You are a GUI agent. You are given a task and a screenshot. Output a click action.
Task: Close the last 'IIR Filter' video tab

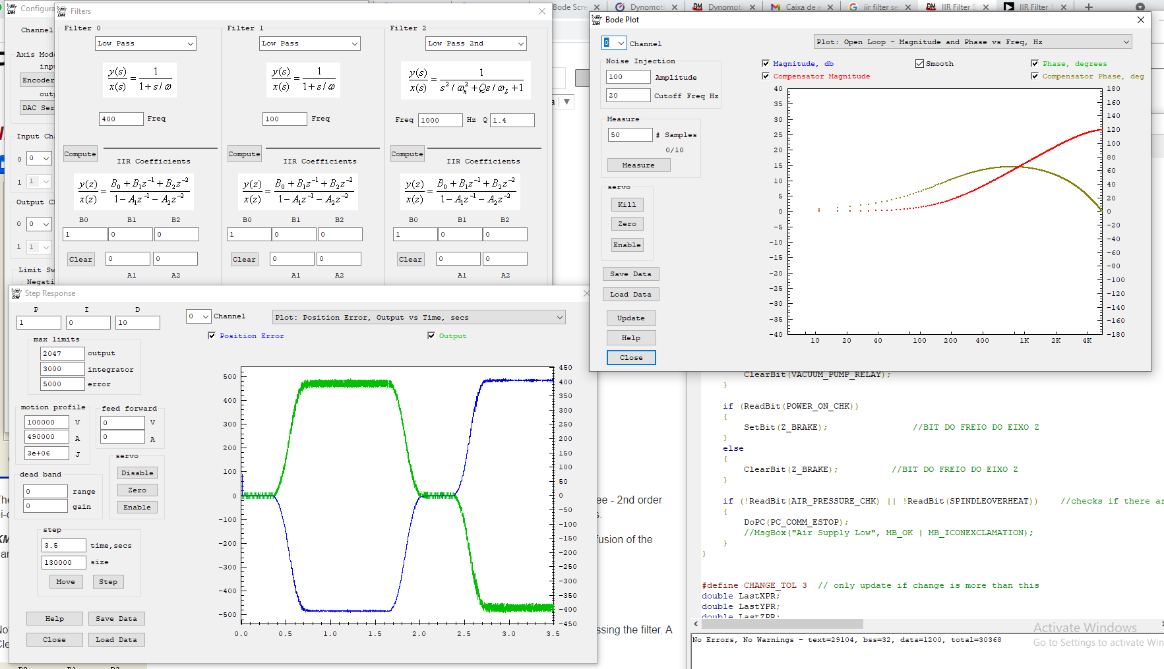1064,7
